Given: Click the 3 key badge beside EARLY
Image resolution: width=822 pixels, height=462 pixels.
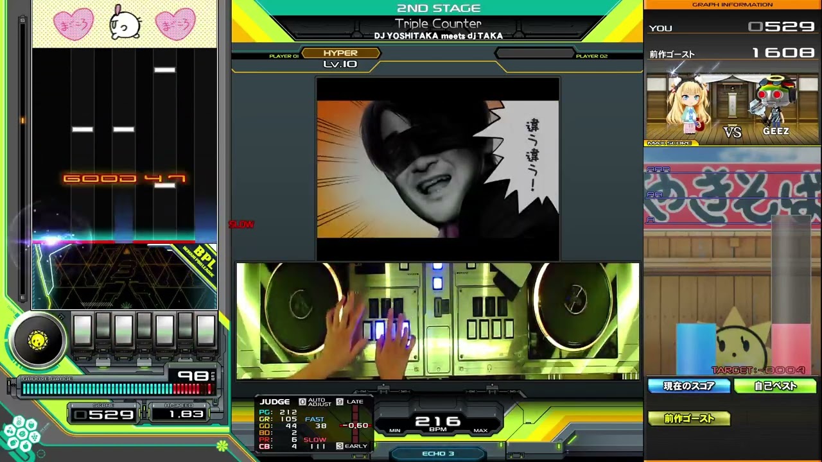Looking at the screenshot, I should coord(340,445).
